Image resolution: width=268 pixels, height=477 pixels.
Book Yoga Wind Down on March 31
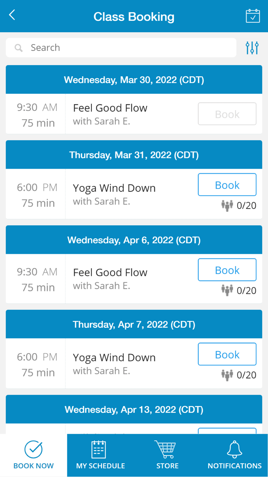click(x=227, y=184)
